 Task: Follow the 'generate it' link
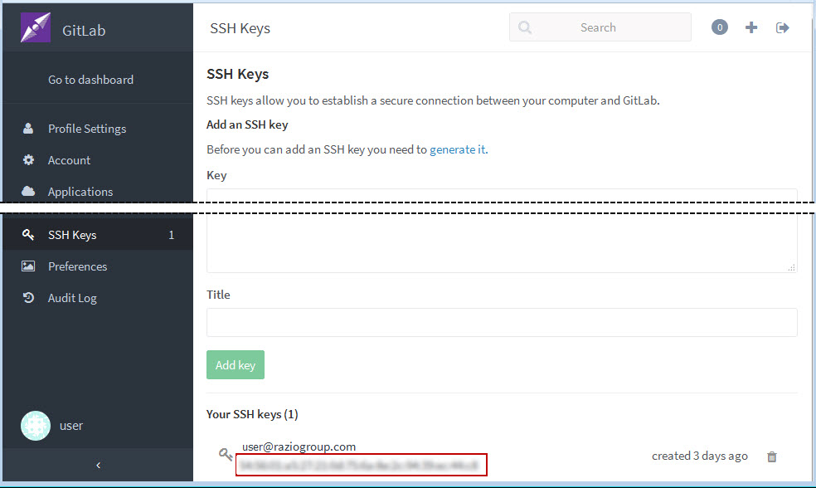click(x=457, y=149)
